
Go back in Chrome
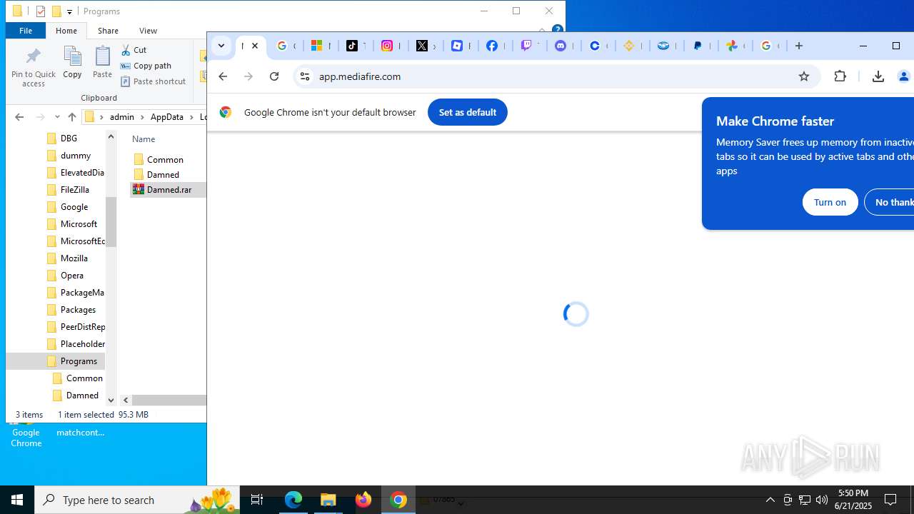[223, 76]
